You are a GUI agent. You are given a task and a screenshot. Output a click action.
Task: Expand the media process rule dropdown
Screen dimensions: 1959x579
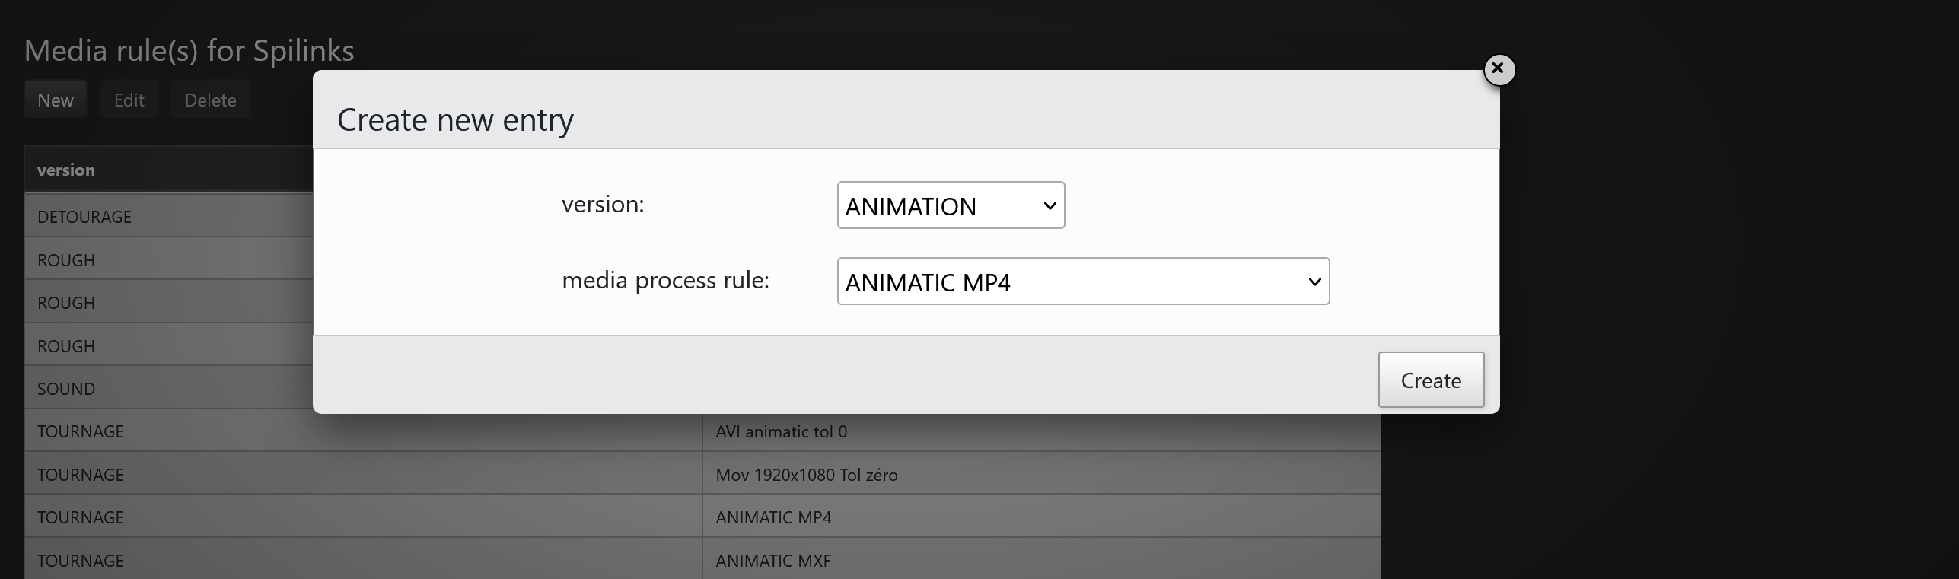(x=1082, y=282)
